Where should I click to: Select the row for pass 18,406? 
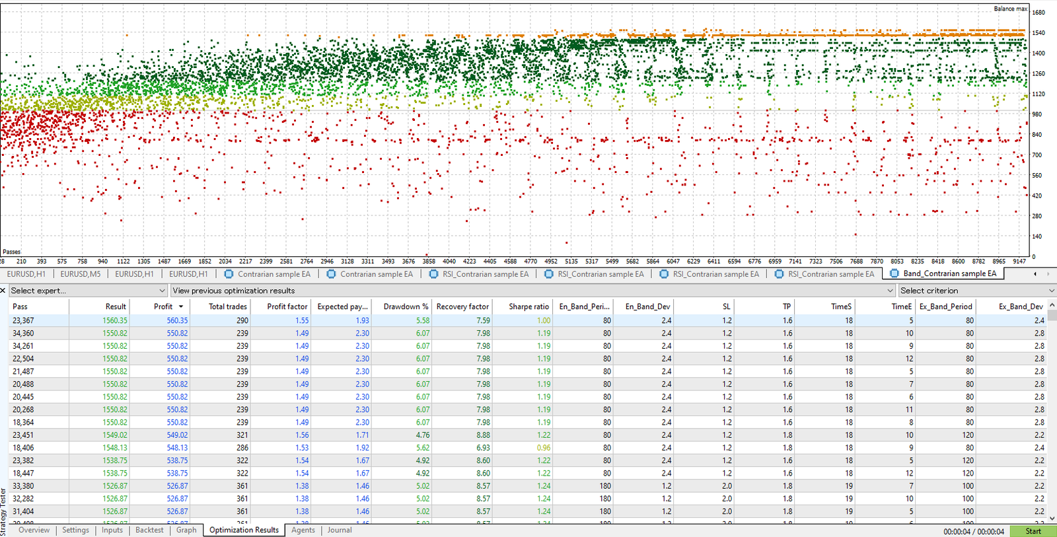528,448
